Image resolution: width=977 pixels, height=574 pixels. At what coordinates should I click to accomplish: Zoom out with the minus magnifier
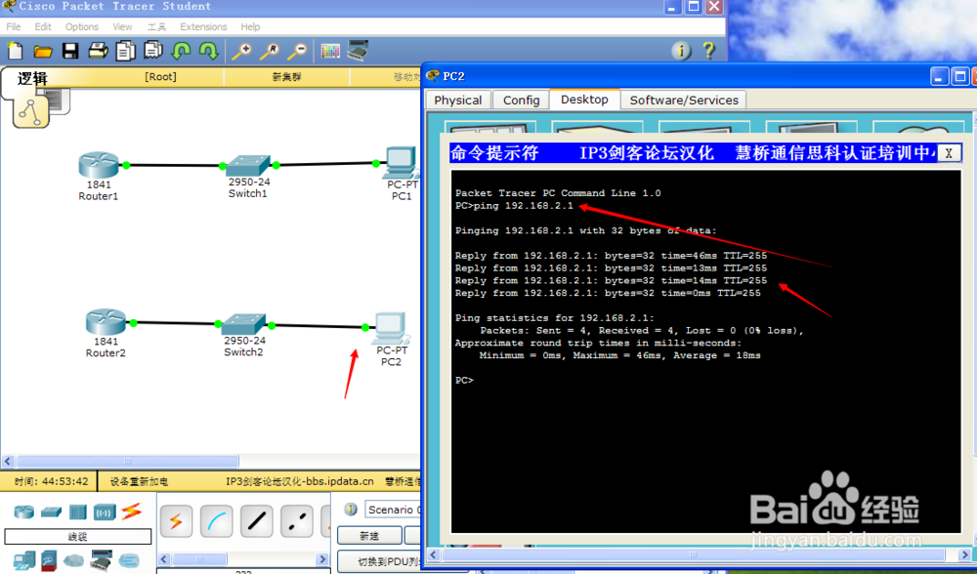[x=297, y=51]
